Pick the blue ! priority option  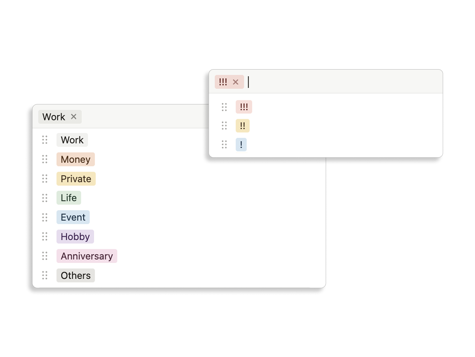(241, 145)
